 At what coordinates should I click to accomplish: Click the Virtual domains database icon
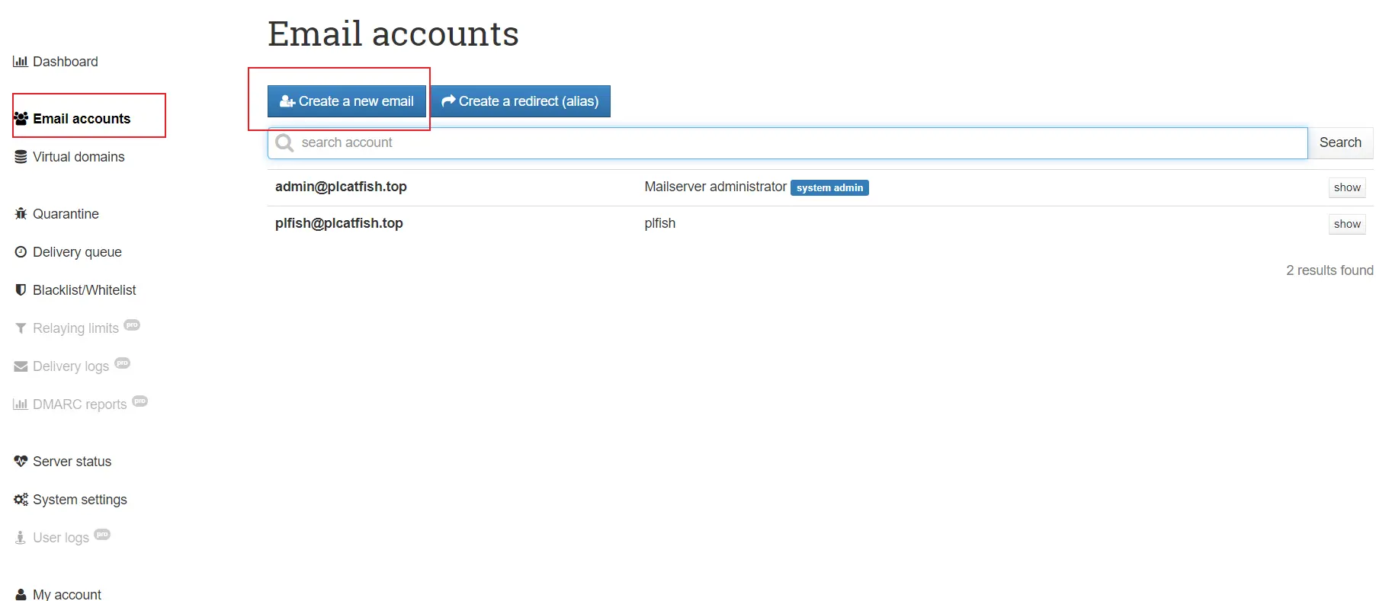tap(21, 157)
